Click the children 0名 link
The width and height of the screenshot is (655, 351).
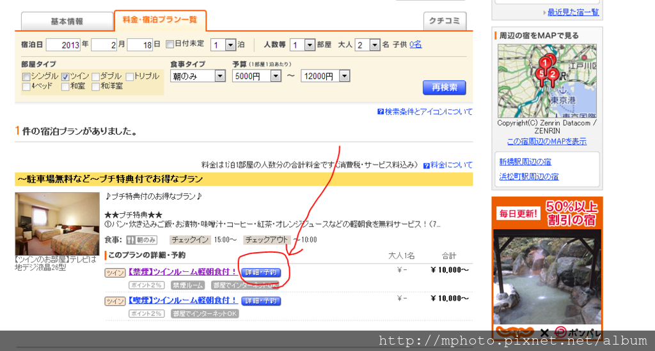[415, 44]
